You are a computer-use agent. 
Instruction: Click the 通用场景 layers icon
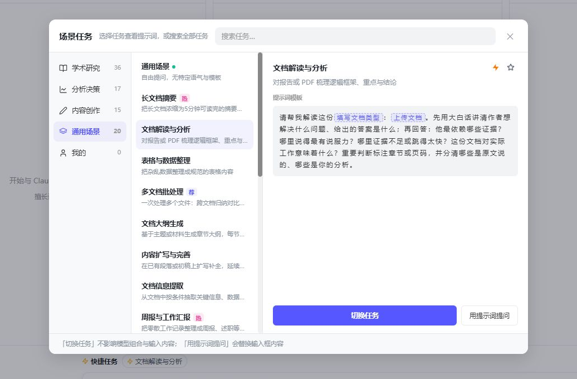(63, 131)
